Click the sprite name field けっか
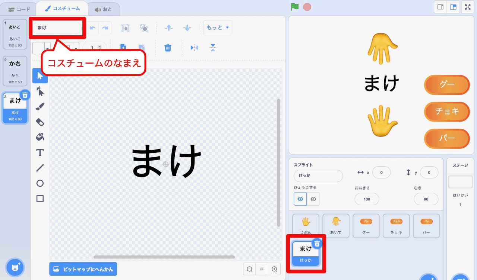Viewport: 477px width, 280px height. click(x=318, y=176)
